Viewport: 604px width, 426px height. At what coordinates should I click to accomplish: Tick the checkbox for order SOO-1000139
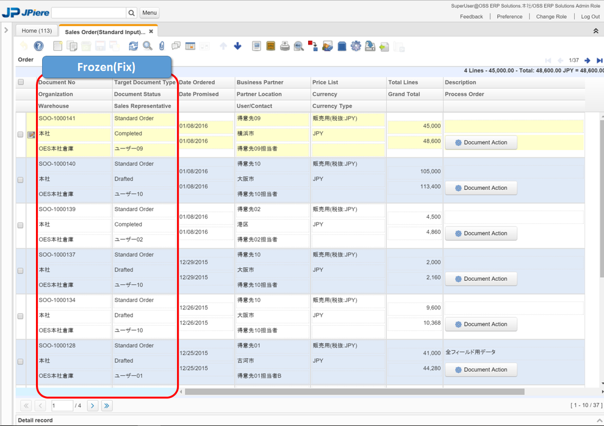click(x=21, y=225)
